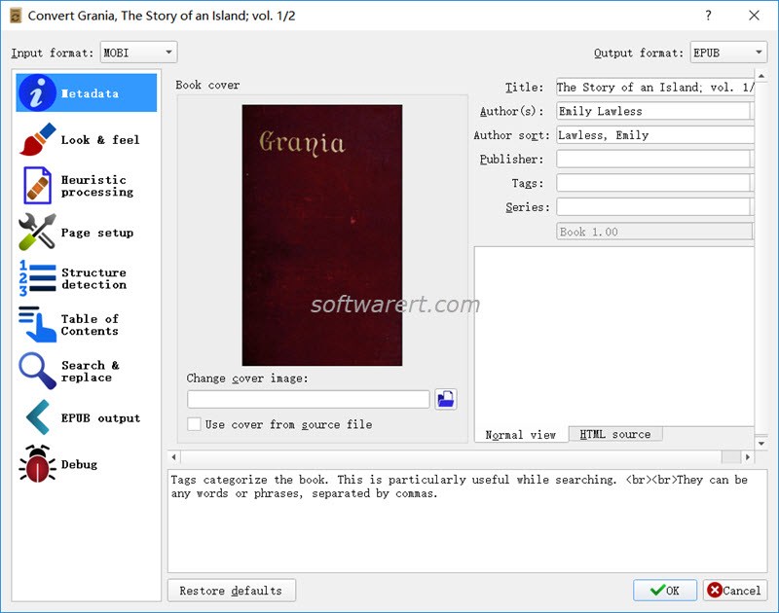The image size is (779, 613).
Task: Open the Metadata section
Action: click(x=86, y=93)
